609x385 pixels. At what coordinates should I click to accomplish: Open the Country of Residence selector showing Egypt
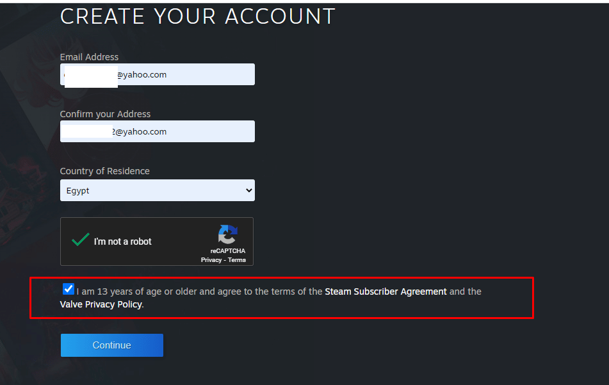[x=158, y=190]
